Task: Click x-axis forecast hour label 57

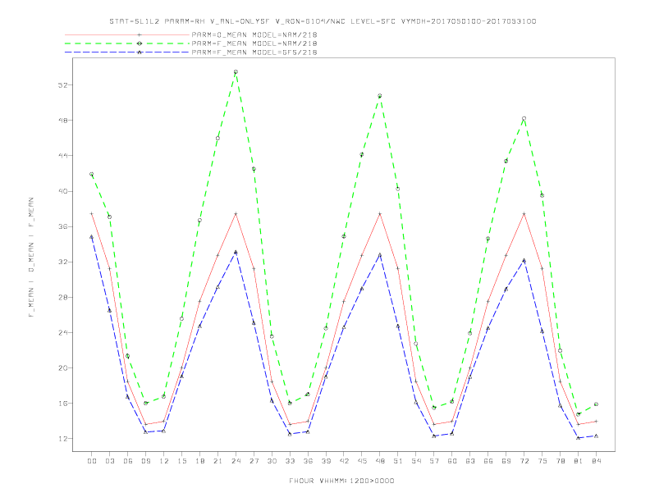Action: point(434,461)
